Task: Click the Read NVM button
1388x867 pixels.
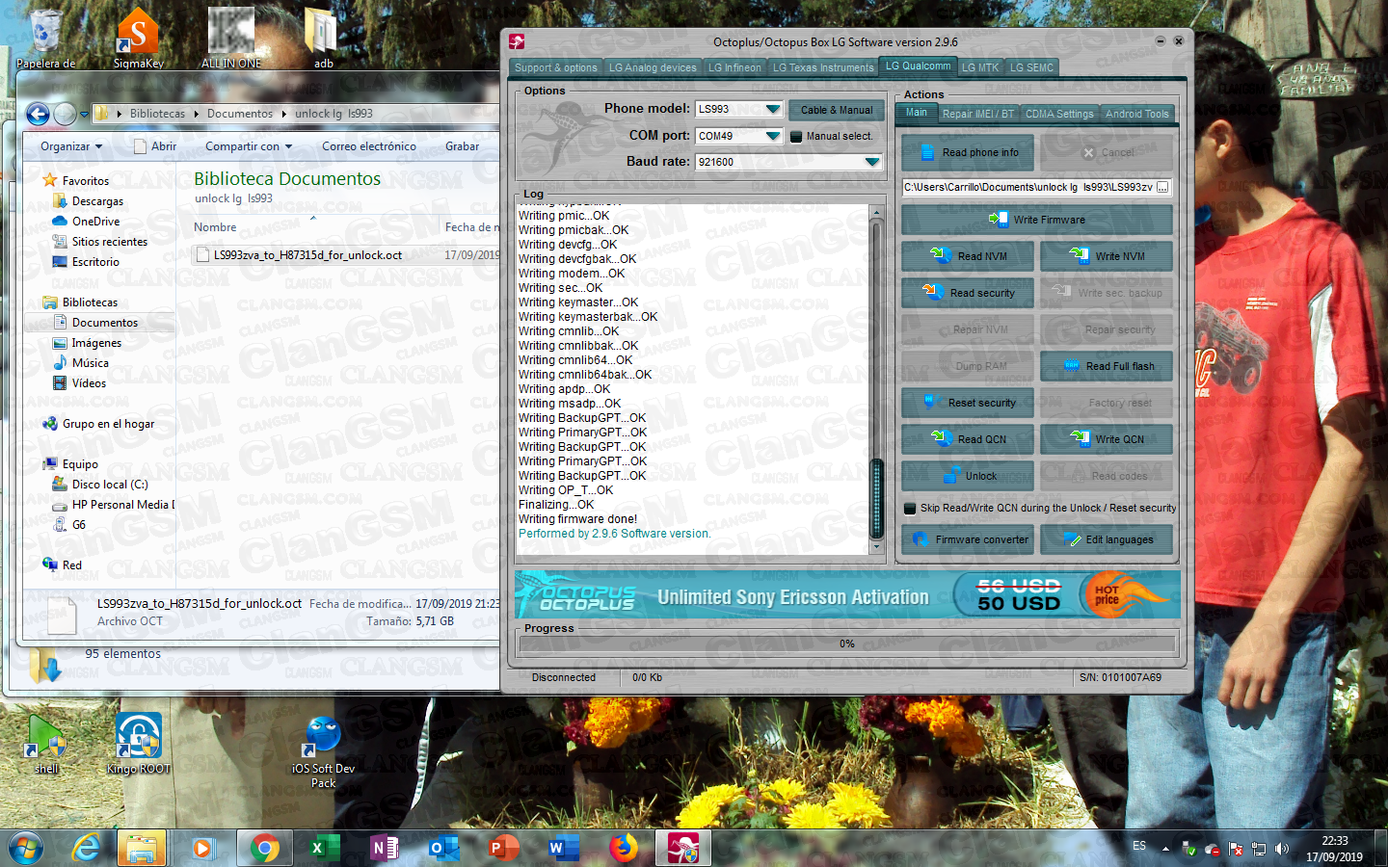Action: [x=968, y=256]
